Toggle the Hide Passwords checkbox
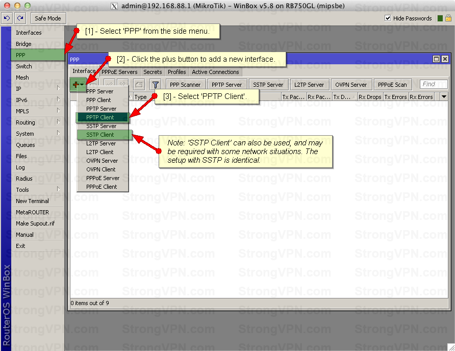Viewport: 455px width, 351px height. tap(388, 18)
